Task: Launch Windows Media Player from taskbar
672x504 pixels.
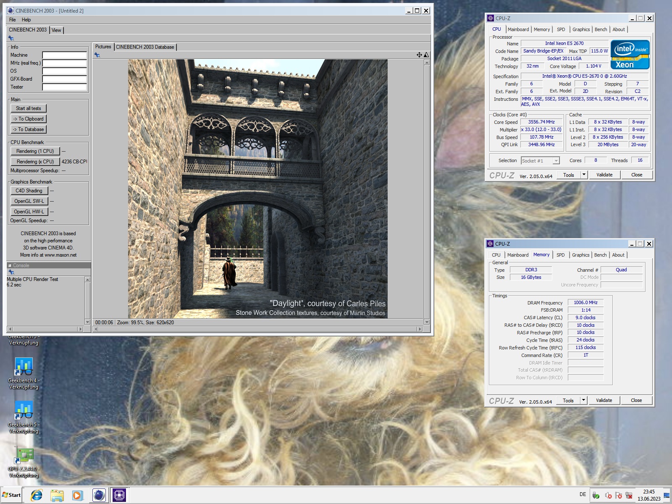Action: tap(77, 495)
